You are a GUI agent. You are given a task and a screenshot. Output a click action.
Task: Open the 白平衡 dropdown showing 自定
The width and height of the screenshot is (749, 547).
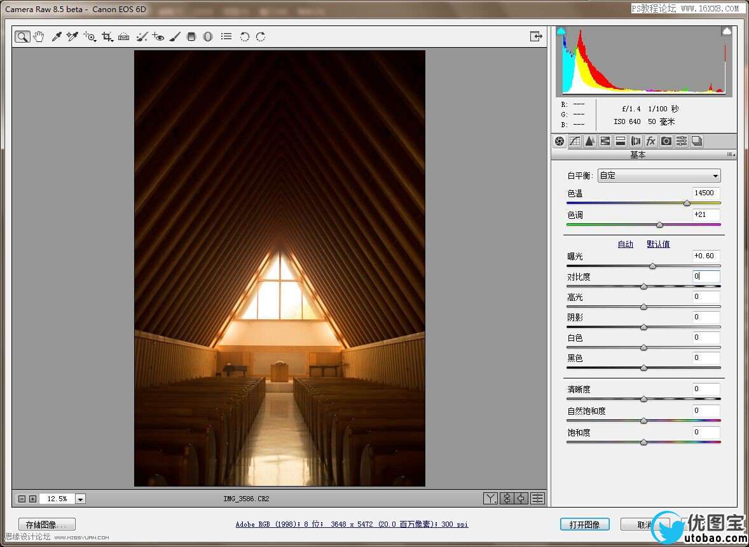pos(659,176)
